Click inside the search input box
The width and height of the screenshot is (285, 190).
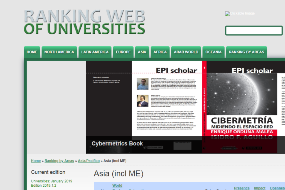pyautogui.click(x=254, y=31)
